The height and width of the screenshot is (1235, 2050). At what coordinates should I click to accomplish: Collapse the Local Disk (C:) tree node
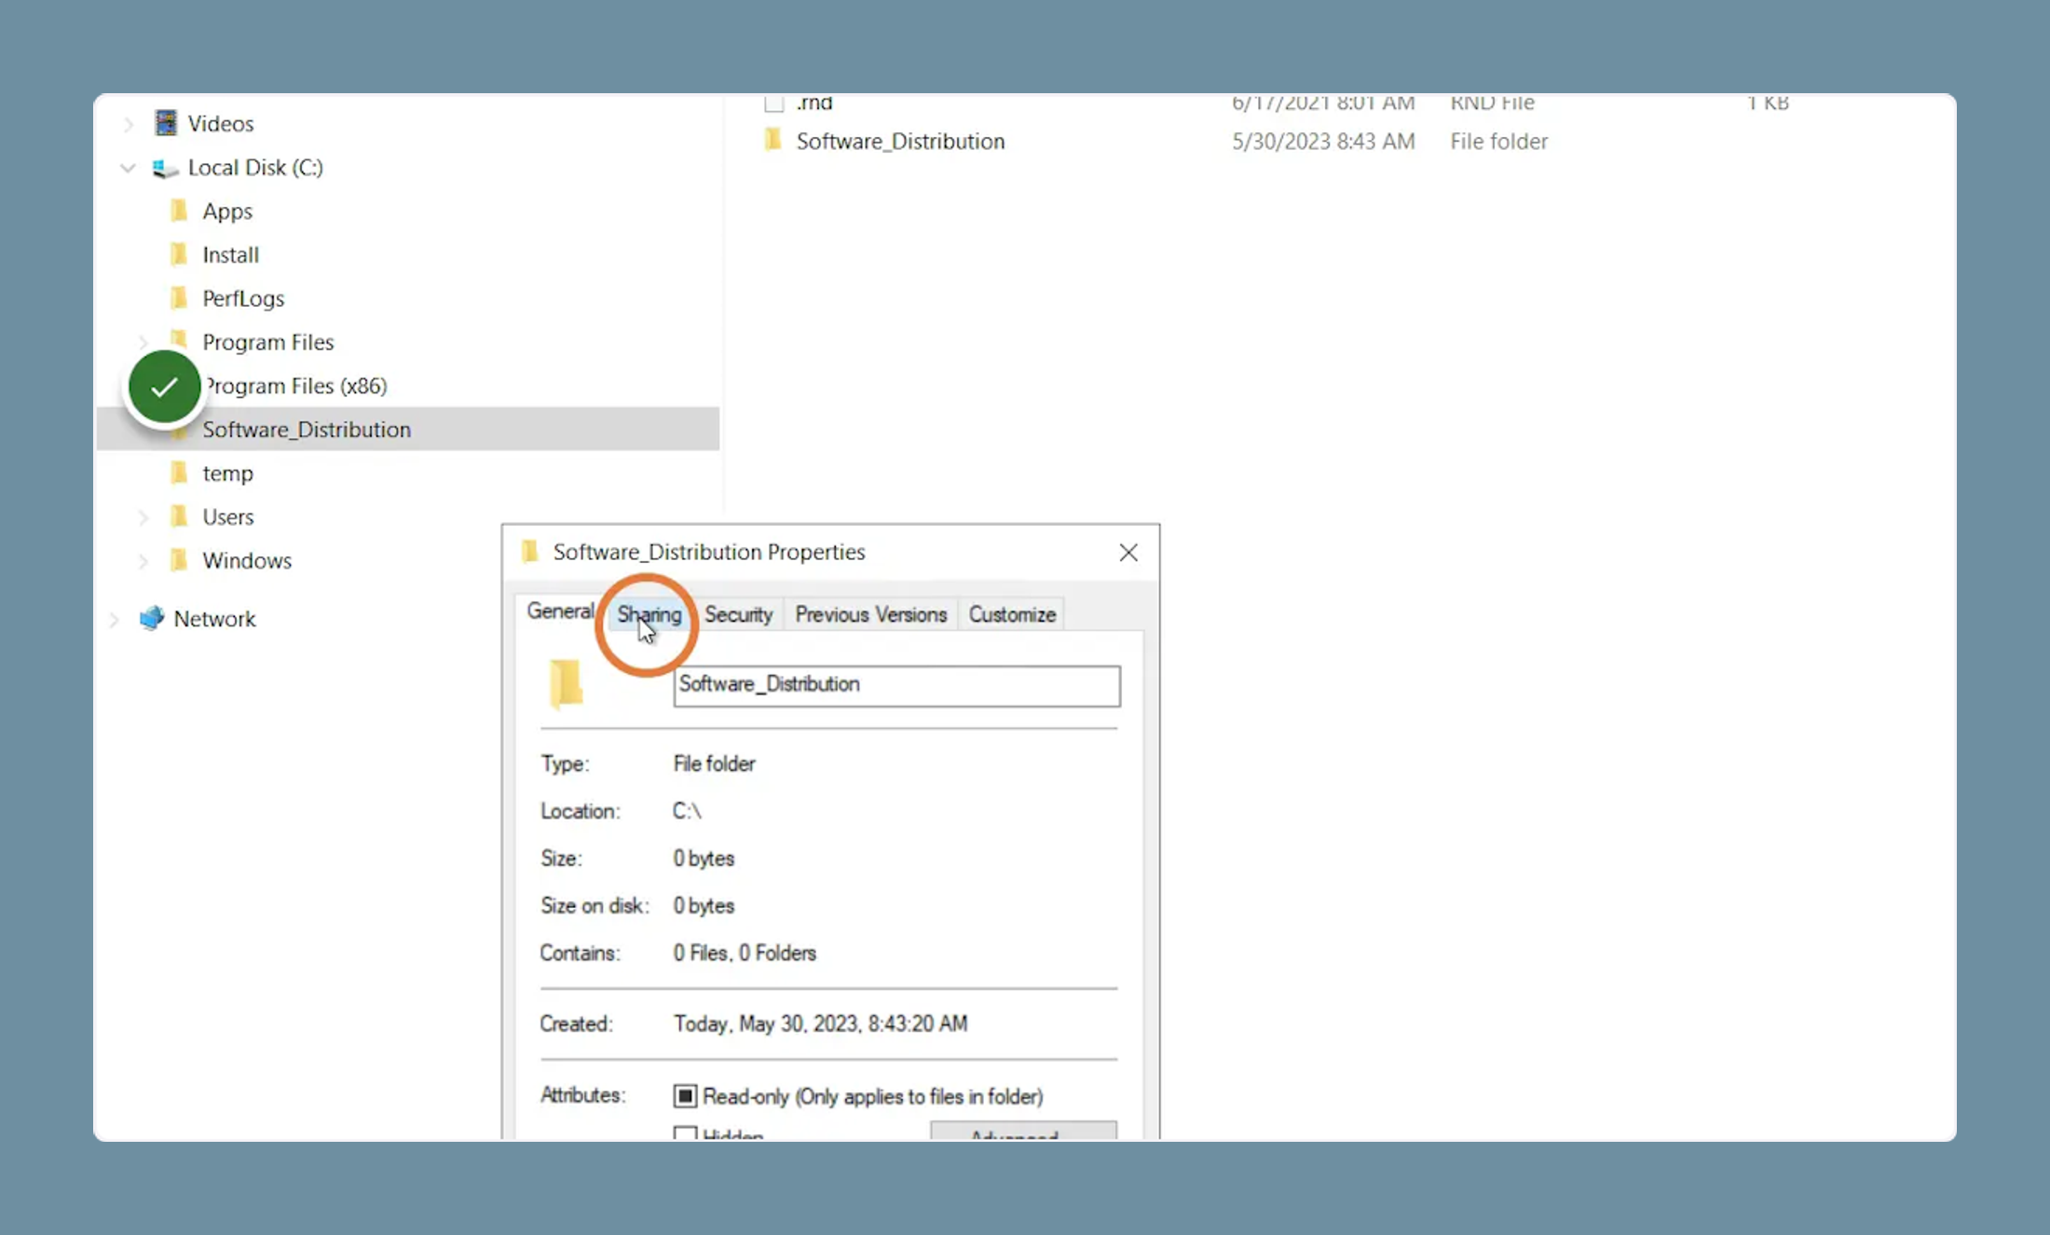(128, 168)
